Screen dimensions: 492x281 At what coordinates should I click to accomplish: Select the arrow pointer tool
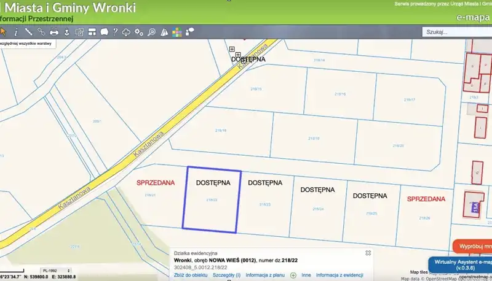point(4,32)
